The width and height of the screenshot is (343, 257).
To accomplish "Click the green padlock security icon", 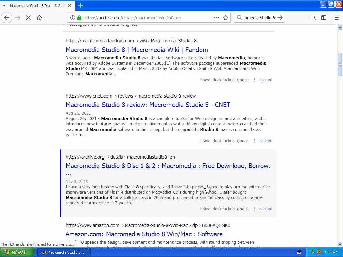I will point(79,18).
